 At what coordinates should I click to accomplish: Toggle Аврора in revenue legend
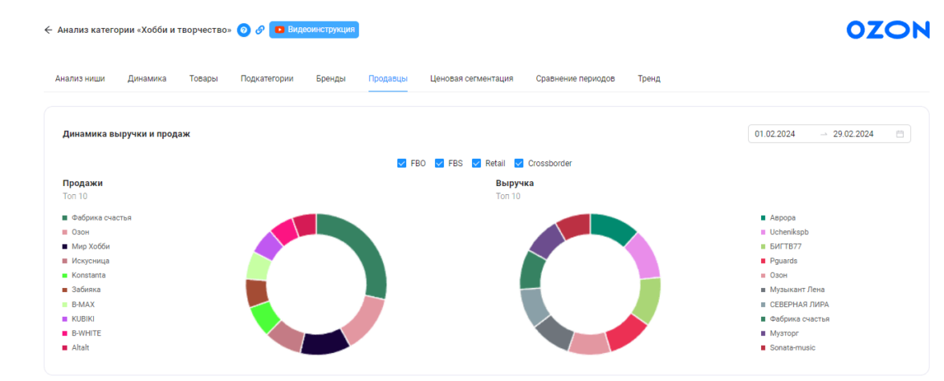click(778, 218)
